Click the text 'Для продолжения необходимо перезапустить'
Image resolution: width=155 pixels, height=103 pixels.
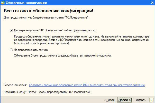34,17
